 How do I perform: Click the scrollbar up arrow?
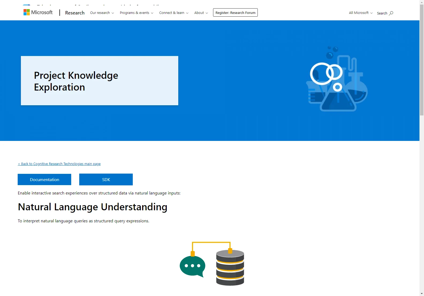pos(422,2)
